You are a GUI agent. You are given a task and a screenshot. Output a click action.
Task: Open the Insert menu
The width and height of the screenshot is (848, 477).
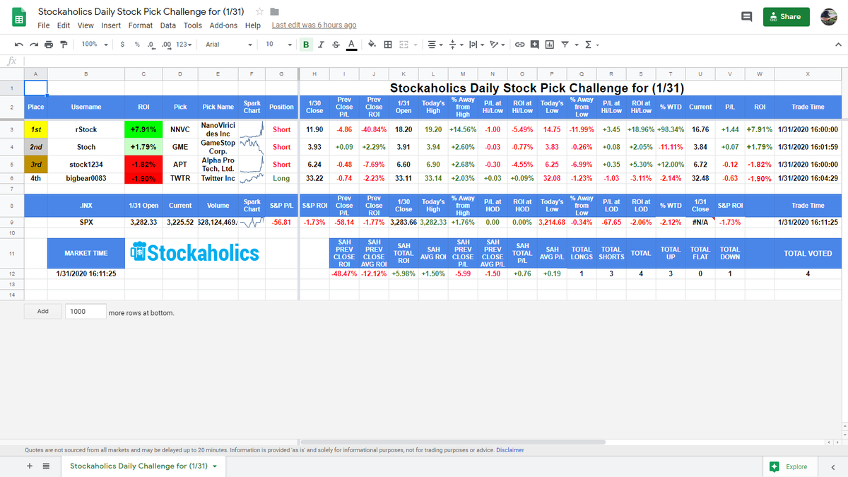[x=111, y=25]
